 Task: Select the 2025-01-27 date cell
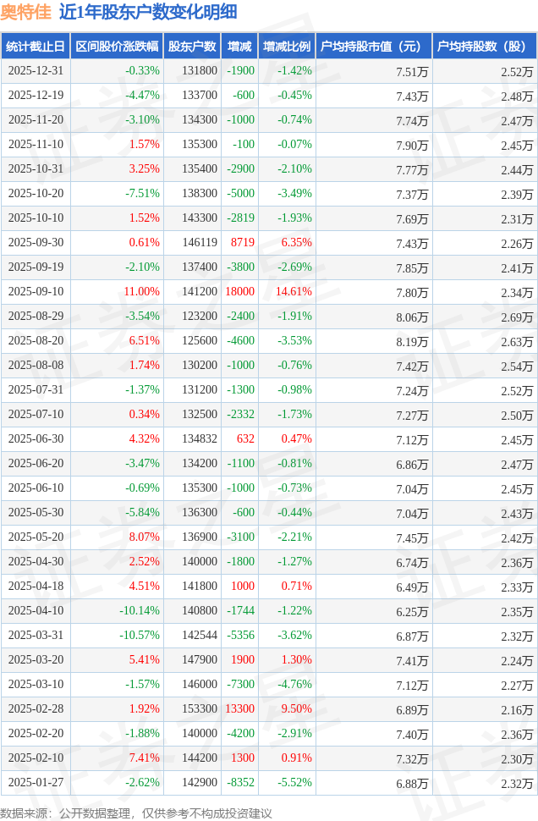pos(36,783)
